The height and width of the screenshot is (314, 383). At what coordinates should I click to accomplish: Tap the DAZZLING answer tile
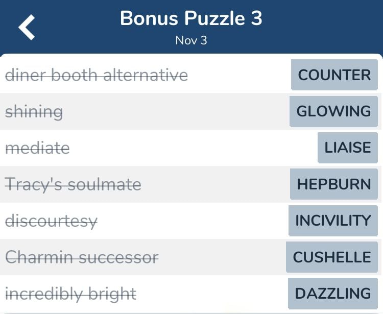(x=332, y=293)
